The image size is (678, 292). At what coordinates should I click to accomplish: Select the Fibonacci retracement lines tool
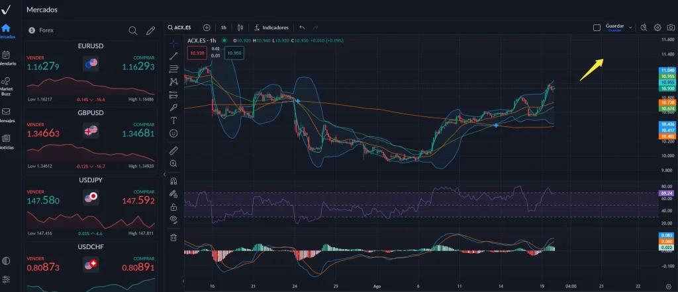[x=173, y=69]
